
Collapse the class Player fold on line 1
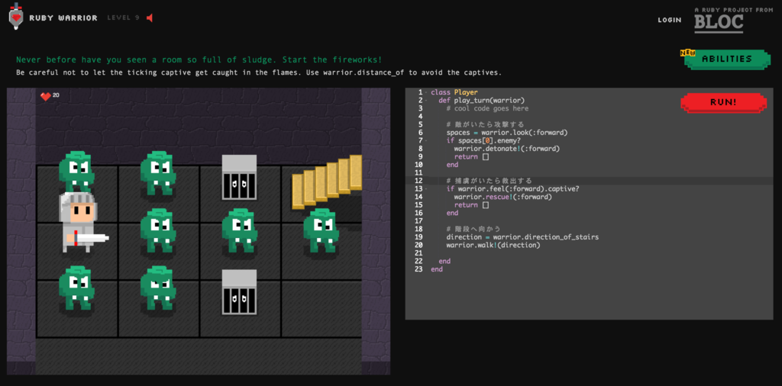click(x=425, y=92)
